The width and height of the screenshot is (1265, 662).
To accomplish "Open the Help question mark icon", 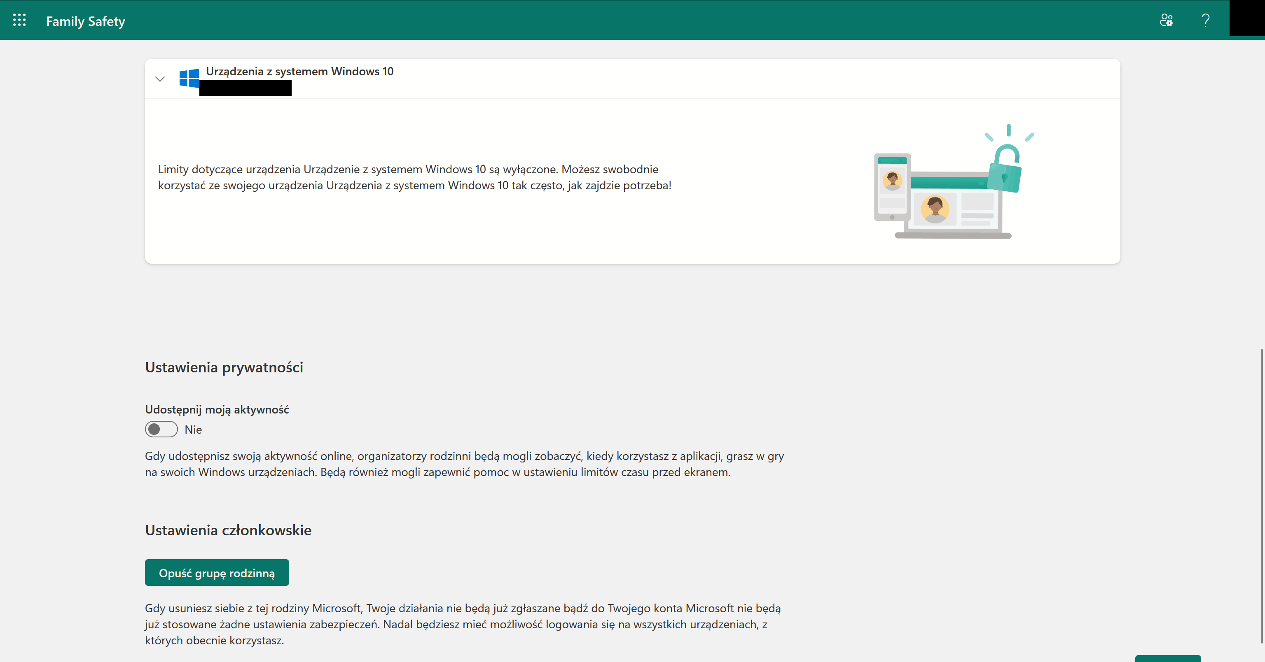I will (x=1206, y=20).
